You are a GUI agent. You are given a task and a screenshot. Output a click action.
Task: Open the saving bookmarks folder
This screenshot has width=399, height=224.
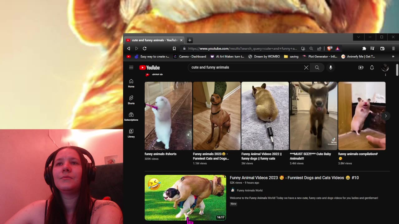[x=291, y=57]
